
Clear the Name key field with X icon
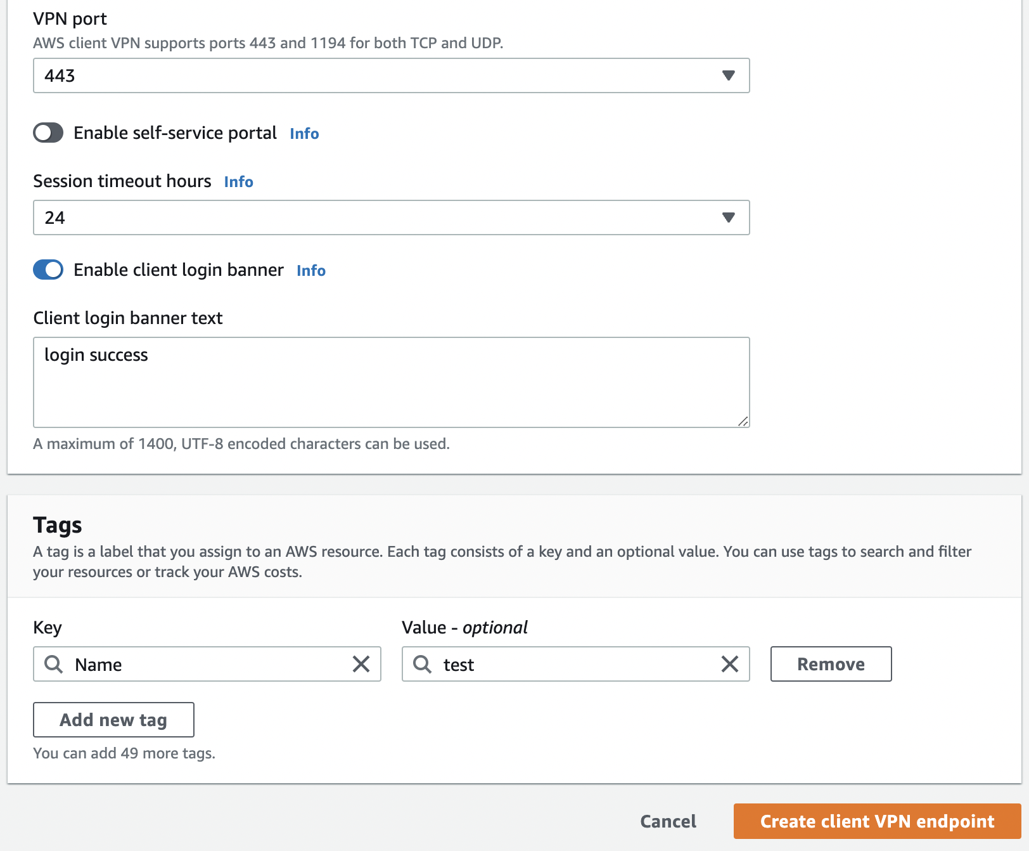coord(361,664)
